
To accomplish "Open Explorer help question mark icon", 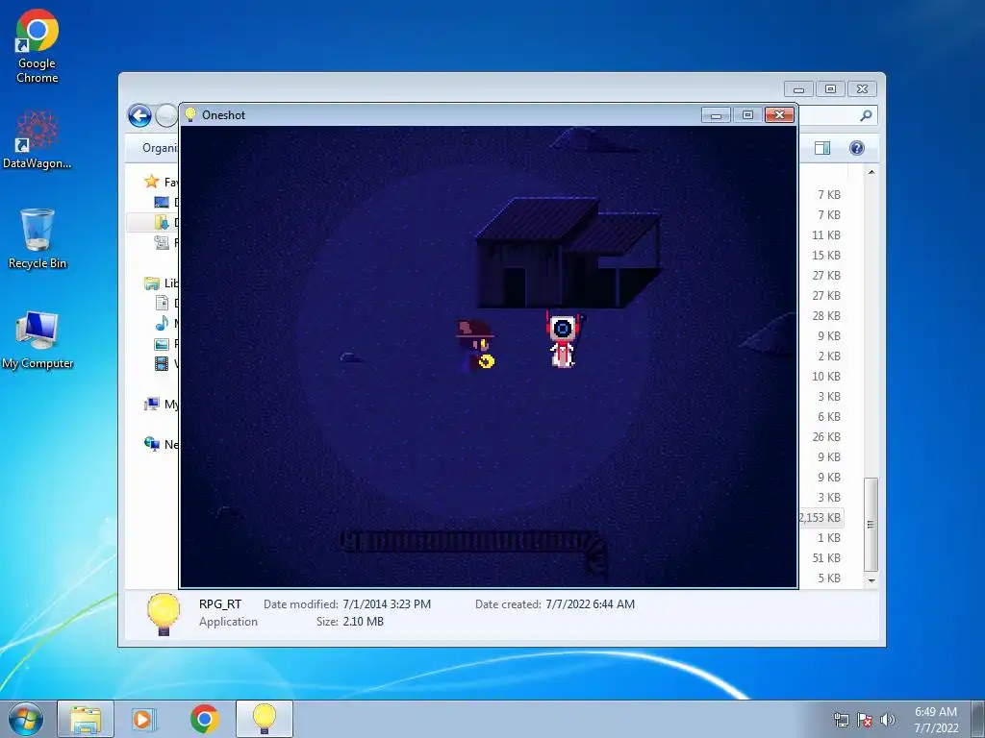I will point(857,148).
